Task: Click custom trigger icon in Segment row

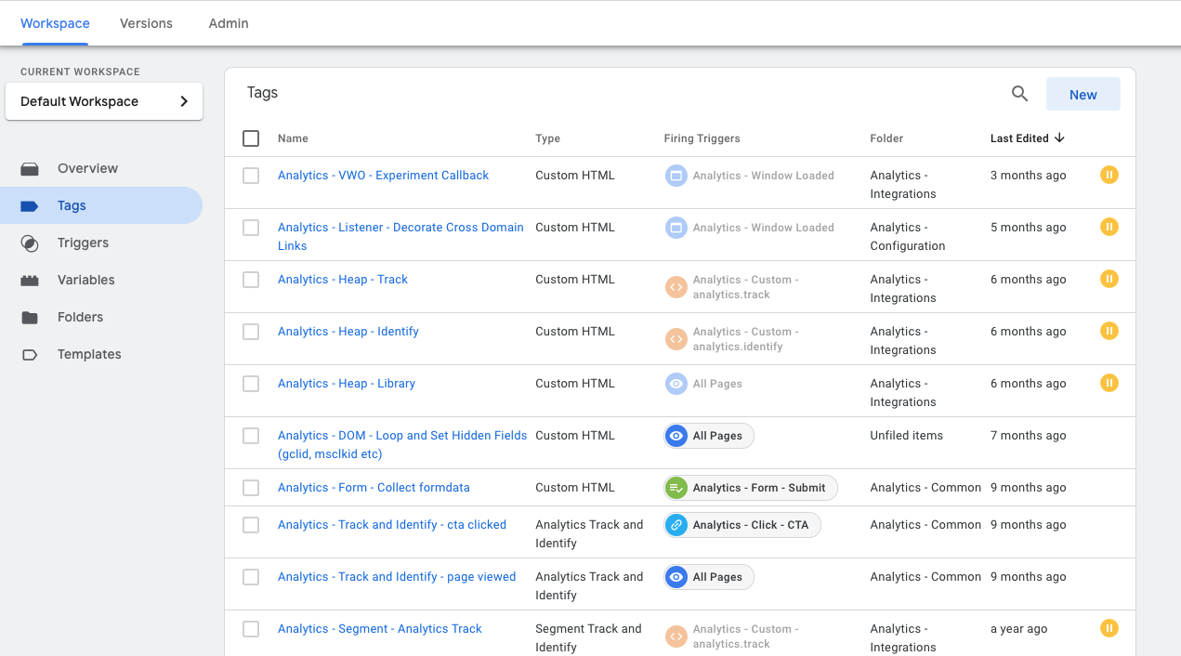Action: point(676,636)
